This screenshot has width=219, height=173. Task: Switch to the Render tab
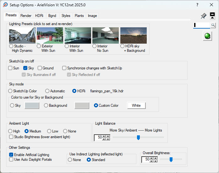point(26,16)
